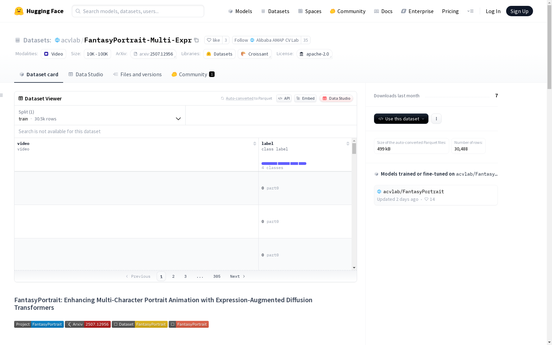Select the Datasets library tag

(x=219, y=54)
